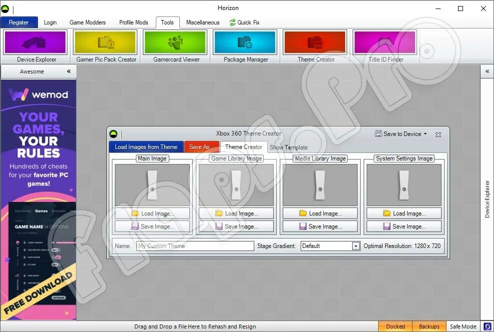The height and width of the screenshot is (332, 494).
Task: Open the Gamer Pic Pack Creator tool
Action: pos(105,46)
